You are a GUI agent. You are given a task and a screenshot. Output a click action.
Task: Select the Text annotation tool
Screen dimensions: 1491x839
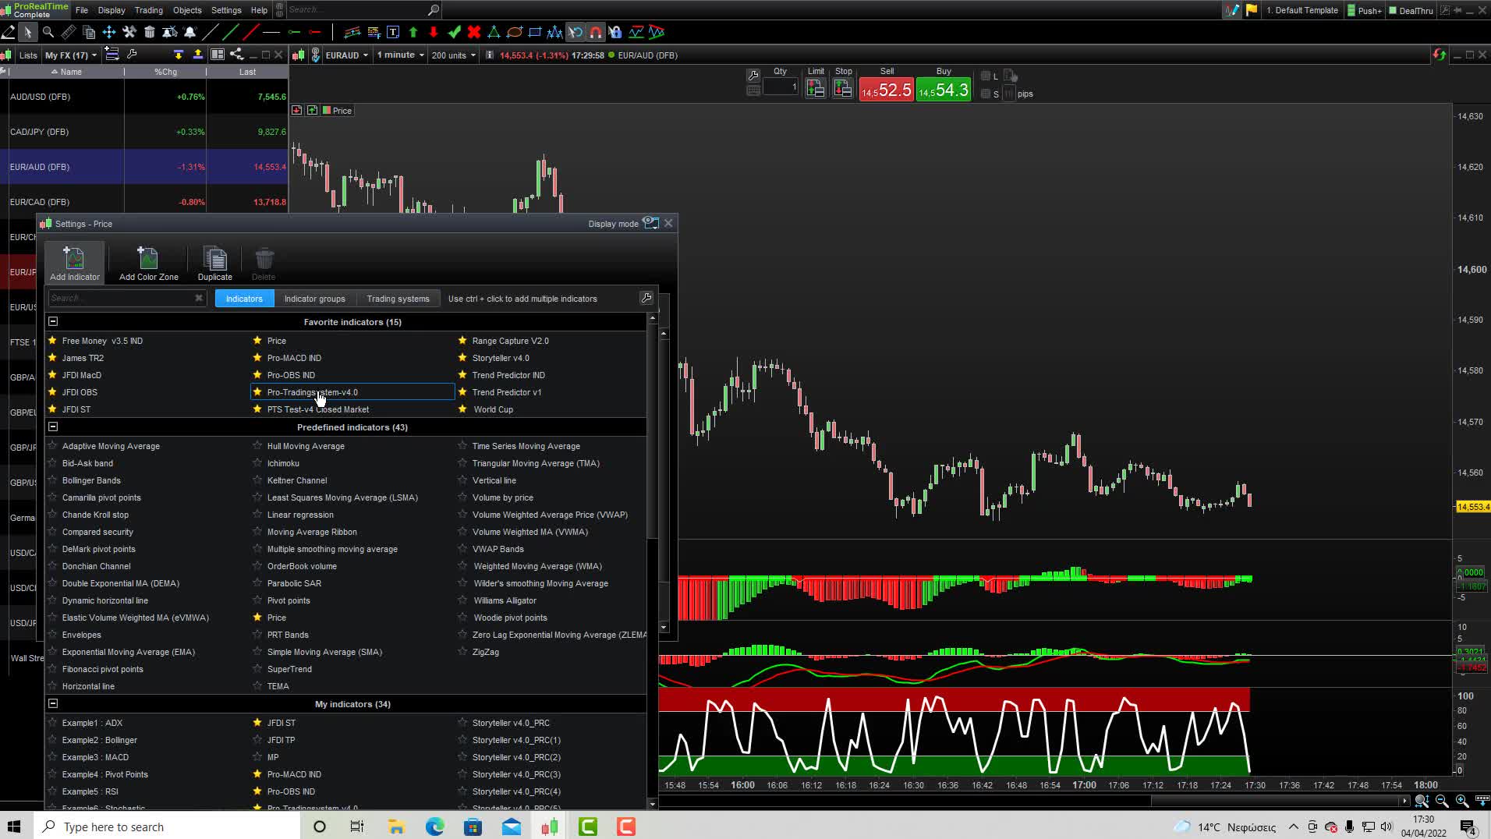tap(394, 32)
